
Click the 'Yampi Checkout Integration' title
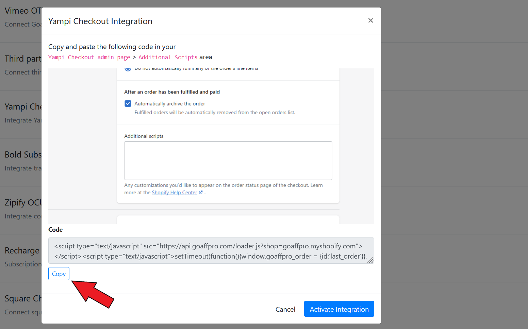pyautogui.click(x=100, y=21)
